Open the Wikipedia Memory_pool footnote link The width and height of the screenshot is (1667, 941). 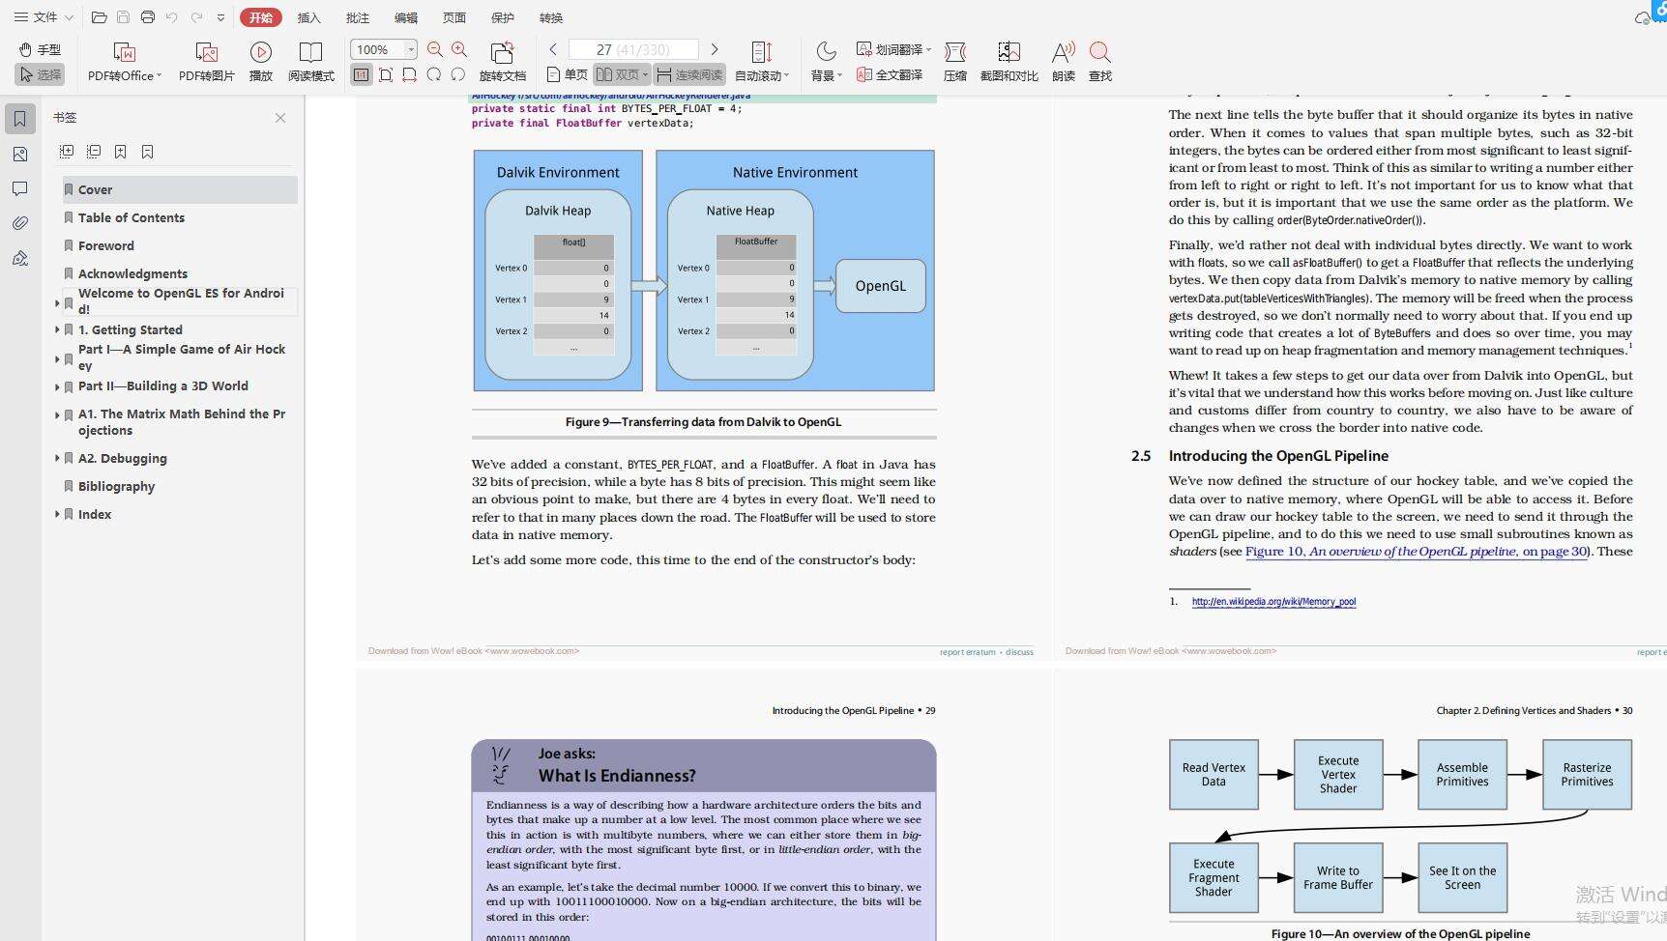(x=1273, y=601)
